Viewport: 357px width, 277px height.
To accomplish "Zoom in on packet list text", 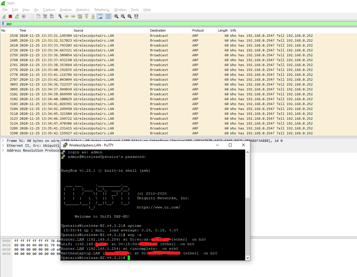I will [x=116, y=16].
